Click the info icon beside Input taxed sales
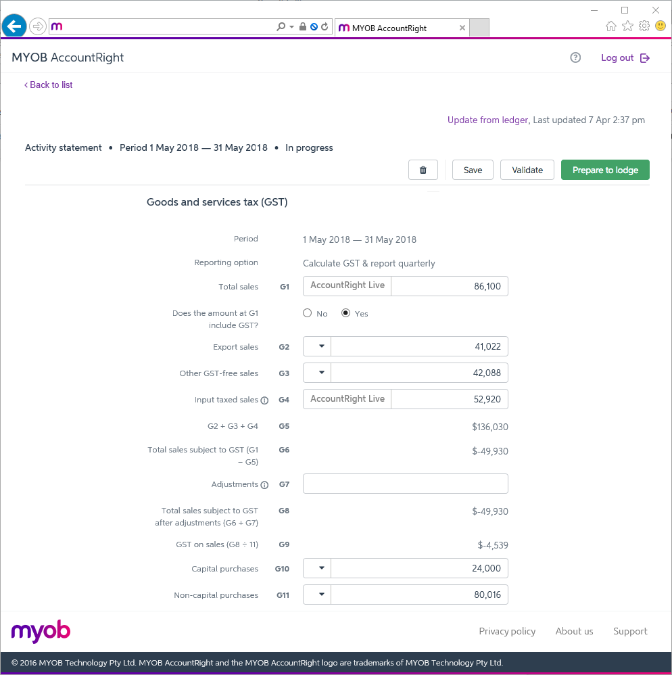672x675 pixels. [264, 399]
